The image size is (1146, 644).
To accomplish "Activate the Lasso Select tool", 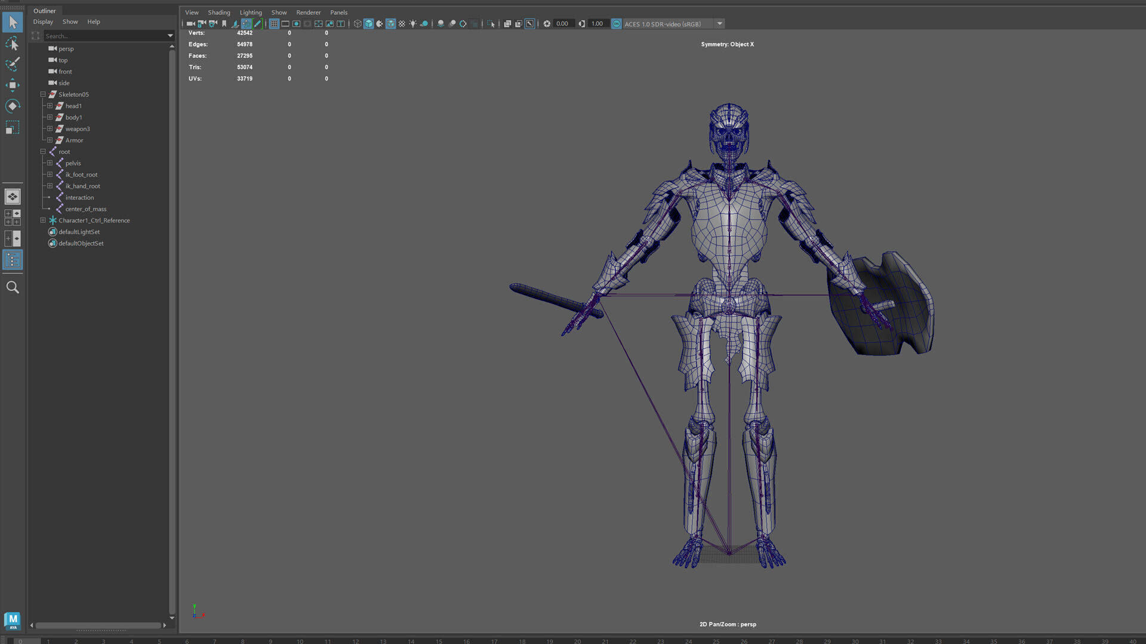I will (13, 44).
